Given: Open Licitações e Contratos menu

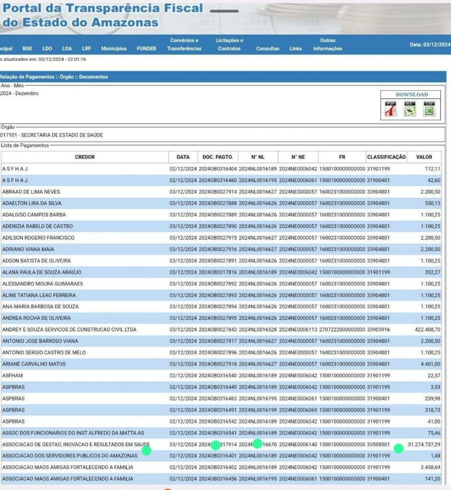Looking at the screenshot, I should click(229, 45).
